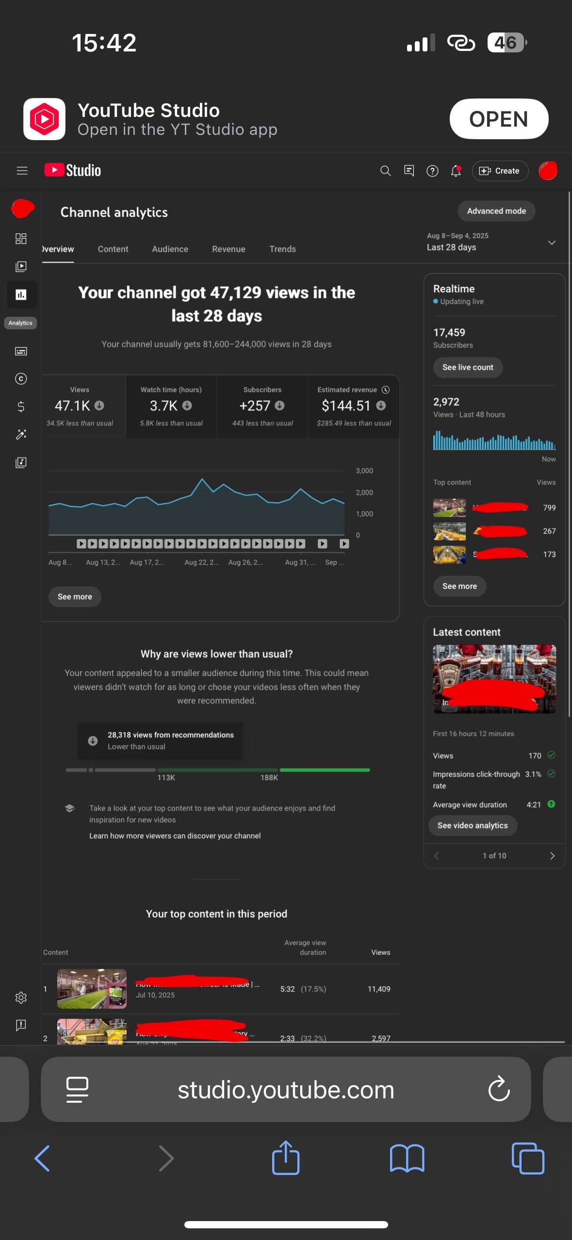Open Earn dollar sign sidebar icon
Image resolution: width=572 pixels, height=1240 pixels.
click(21, 407)
